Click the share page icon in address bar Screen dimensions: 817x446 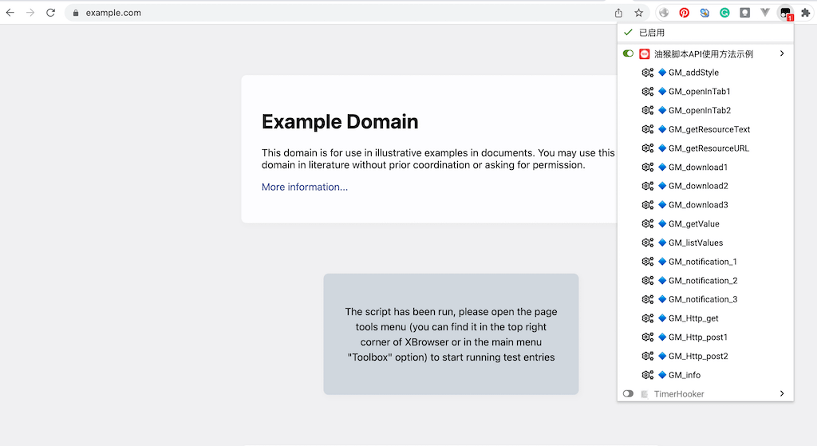pyautogui.click(x=618, y=13)
